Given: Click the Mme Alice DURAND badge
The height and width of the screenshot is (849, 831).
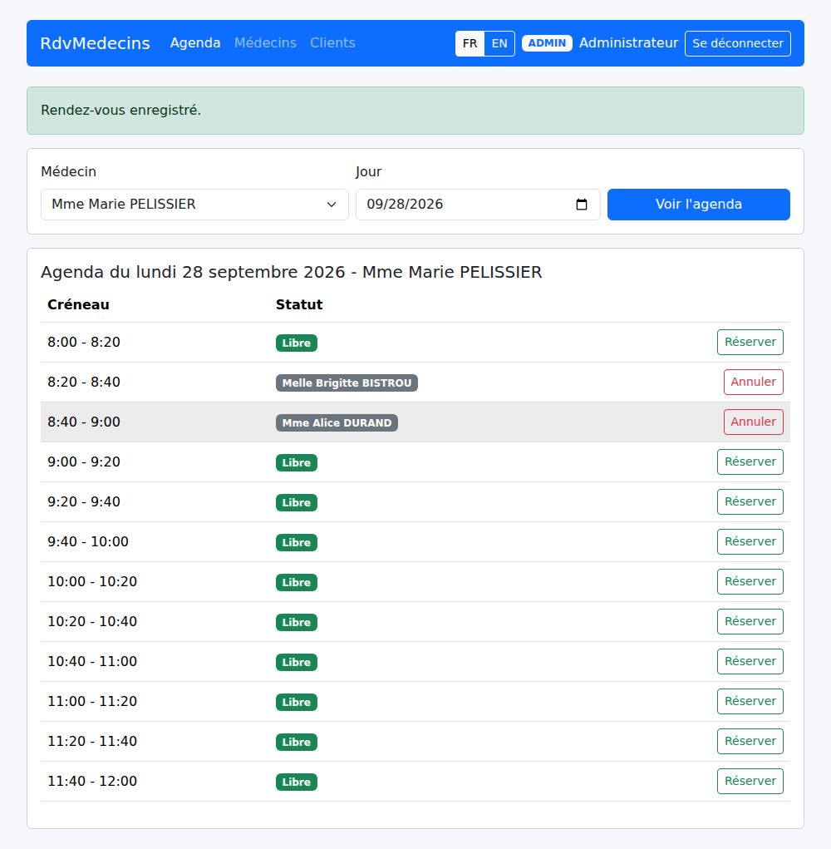Looking at the screenshot, I should 337,423.
